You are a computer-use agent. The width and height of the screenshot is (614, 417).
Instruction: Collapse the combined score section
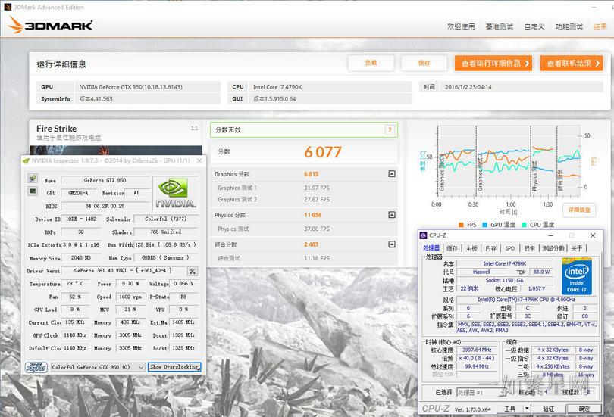(392, 244)
